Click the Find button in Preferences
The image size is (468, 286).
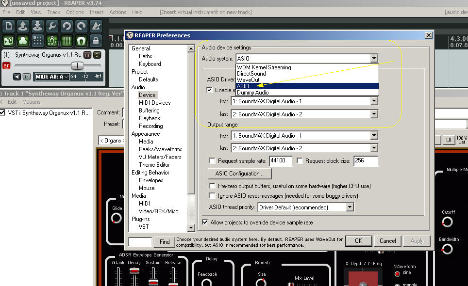pos(165,241)
